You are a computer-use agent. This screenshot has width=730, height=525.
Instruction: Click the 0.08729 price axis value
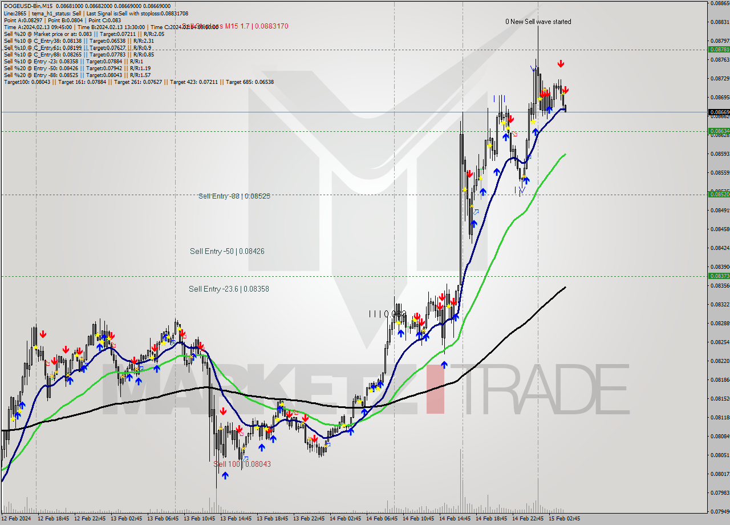pyautogui.click(x=720, y=78)
